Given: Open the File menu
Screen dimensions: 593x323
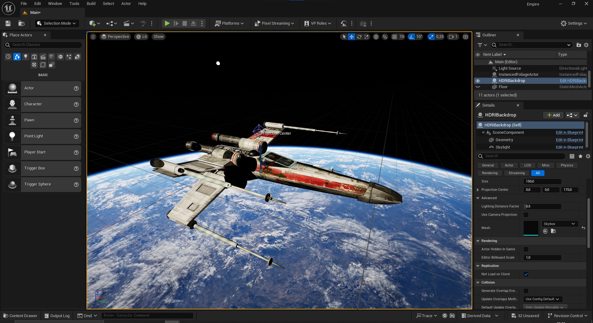Looking at the screenshot, I should pos(24,4).
